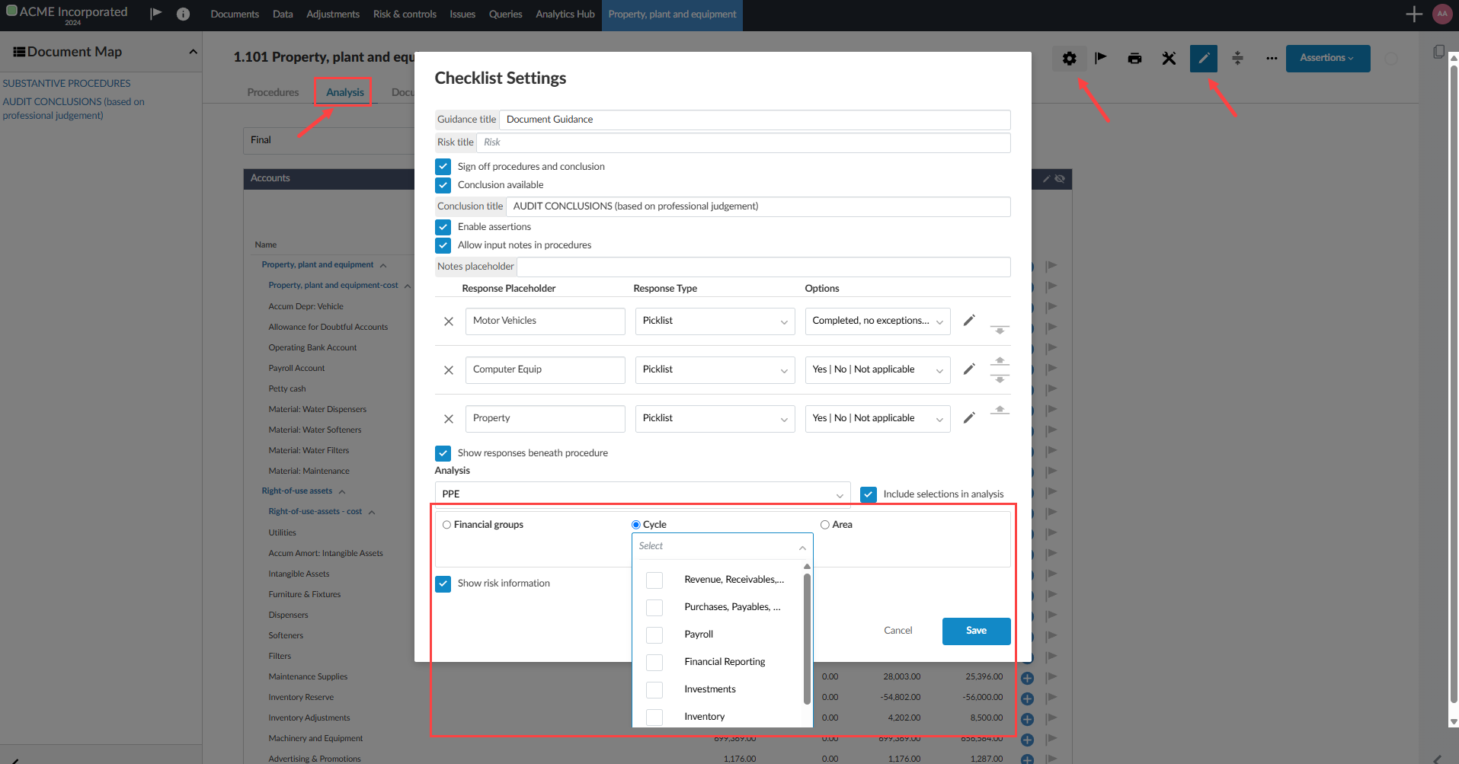The width and height of the screenshot is (1459, 764).
Task: Uncheck the Enable assertions checkbox
Action: [443, 226]
